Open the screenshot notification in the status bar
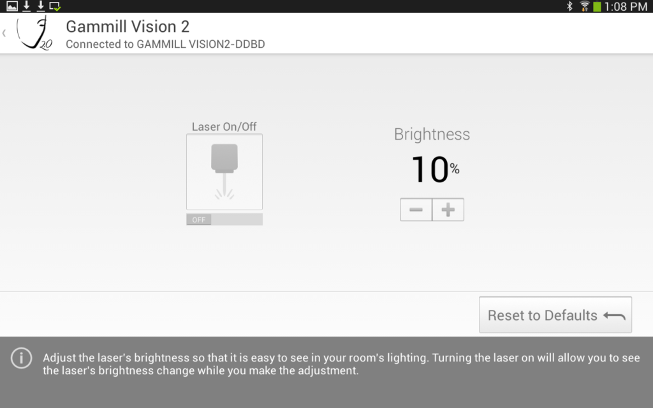This screenshot has width=653, height=408. tap(12, 6)
